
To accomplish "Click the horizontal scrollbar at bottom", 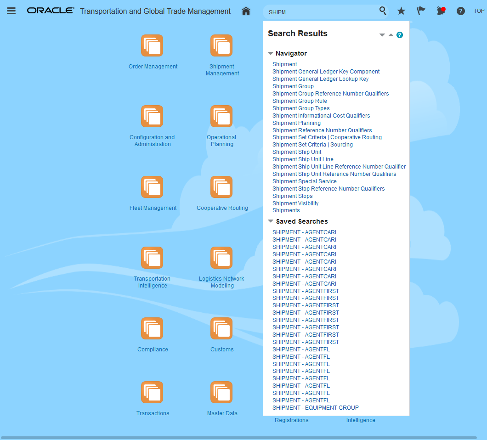I will point(238,438).
